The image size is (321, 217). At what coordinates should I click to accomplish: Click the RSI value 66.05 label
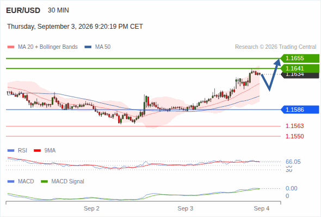(293, 162)
